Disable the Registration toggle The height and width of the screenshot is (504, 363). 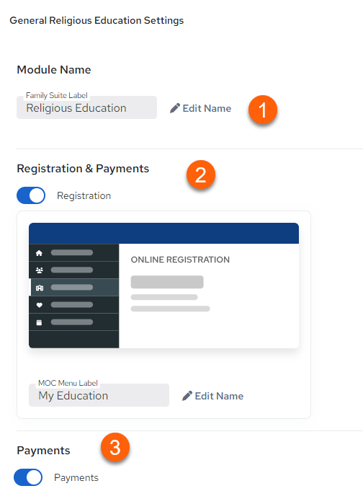[31, 195]
